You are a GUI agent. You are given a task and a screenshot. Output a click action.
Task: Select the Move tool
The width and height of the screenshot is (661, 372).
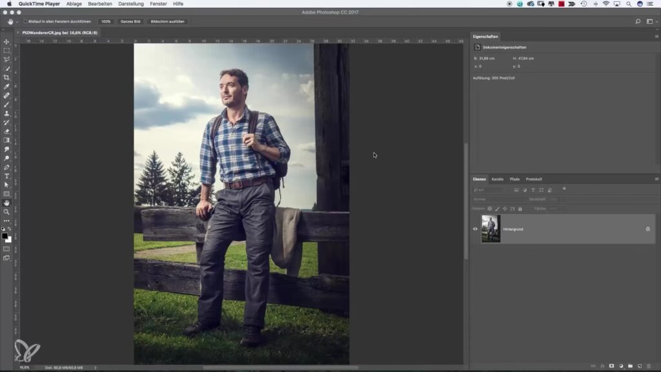point(6,41)
